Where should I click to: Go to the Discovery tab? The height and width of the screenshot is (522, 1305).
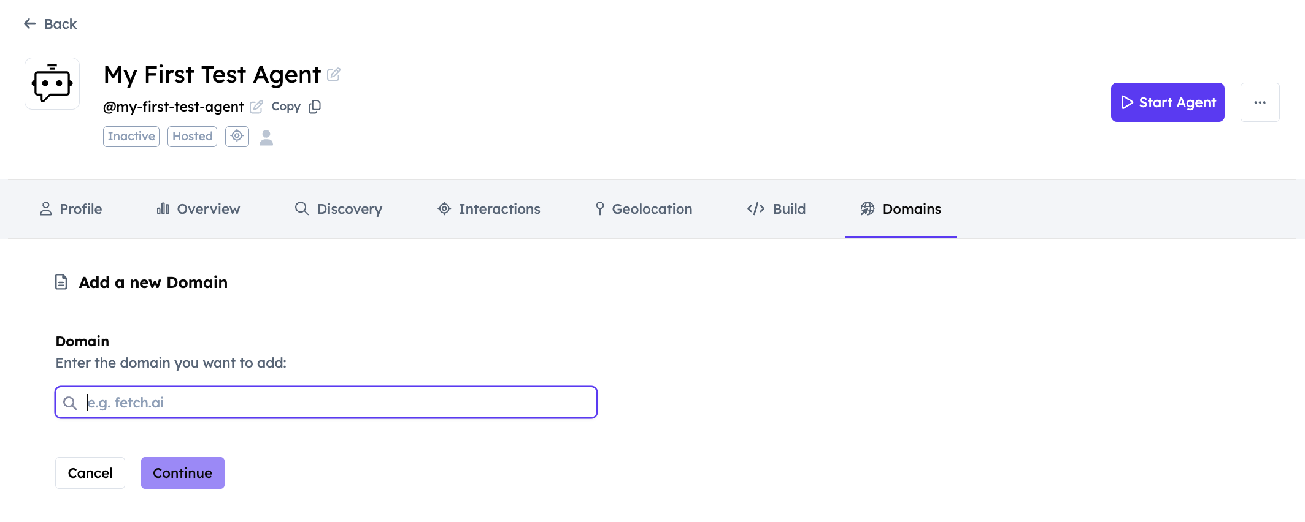[x=338, y=209]
